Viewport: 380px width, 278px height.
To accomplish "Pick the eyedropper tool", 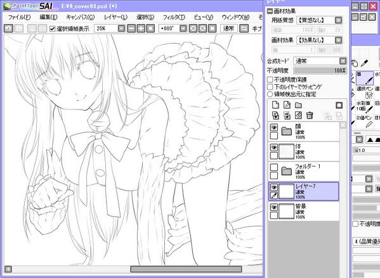I will pyautogui.click(x=364, y=63).
